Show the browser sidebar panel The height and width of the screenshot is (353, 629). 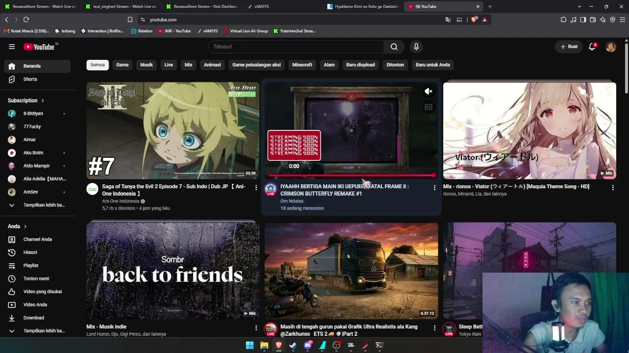tap(583, 20)
